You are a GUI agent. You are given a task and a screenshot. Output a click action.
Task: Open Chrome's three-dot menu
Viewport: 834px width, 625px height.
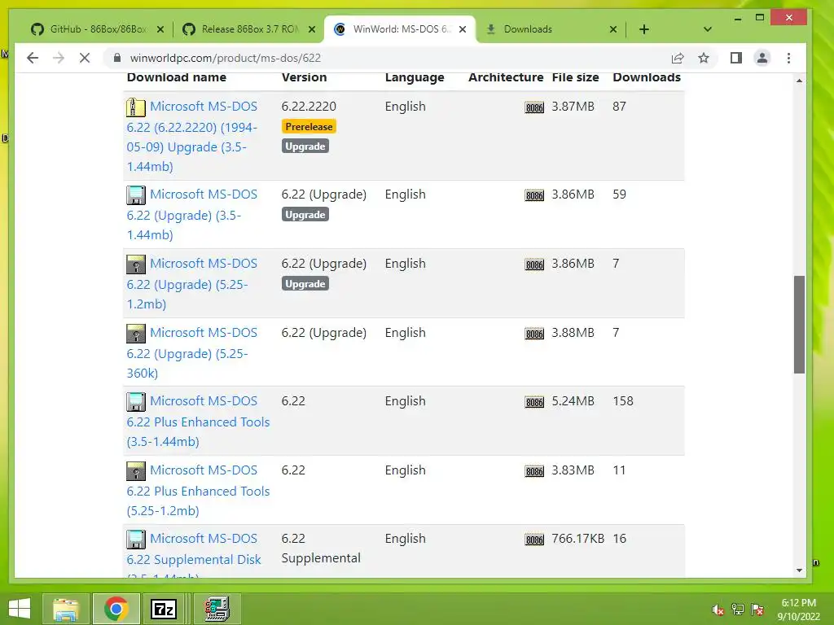788,58
